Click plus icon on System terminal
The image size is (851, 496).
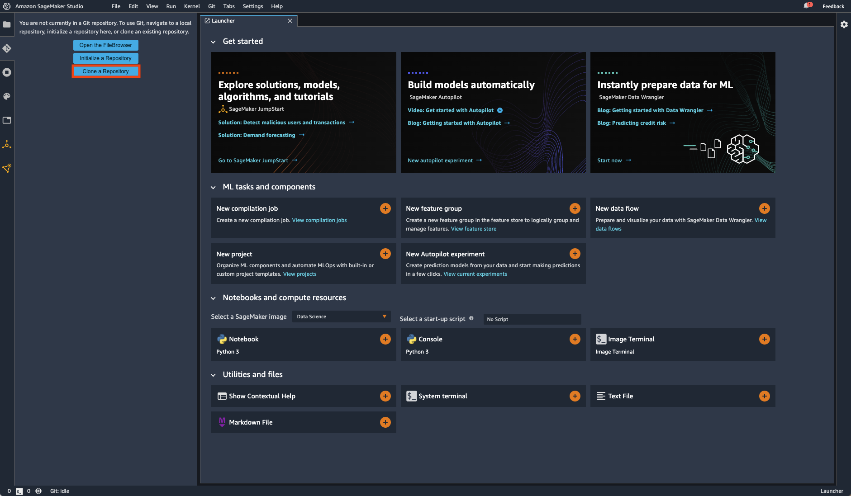click(575, 396)
